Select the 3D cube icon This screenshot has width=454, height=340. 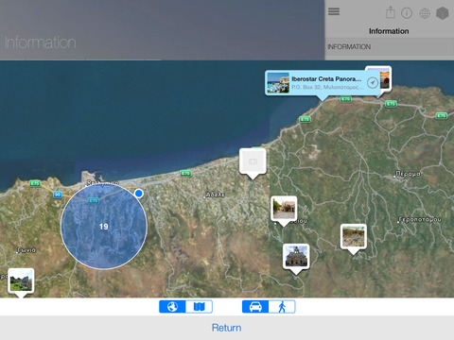coord(443,13)
